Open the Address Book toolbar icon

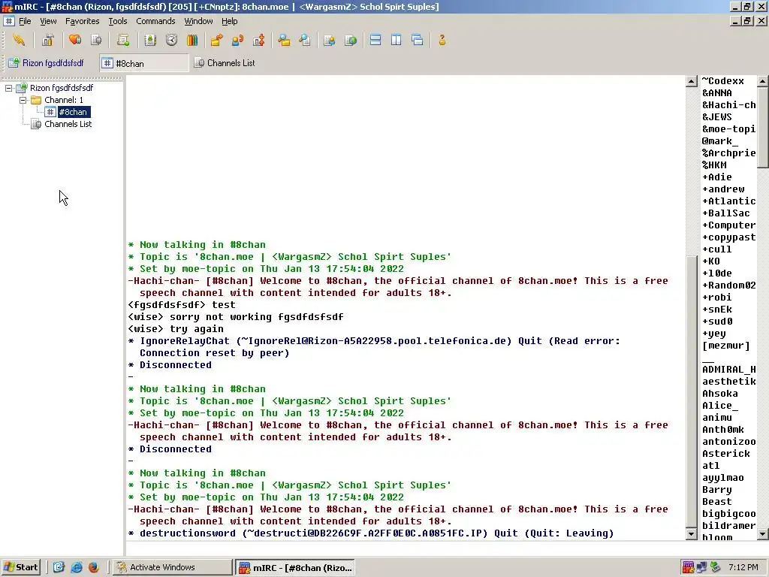tap(150, 41)
